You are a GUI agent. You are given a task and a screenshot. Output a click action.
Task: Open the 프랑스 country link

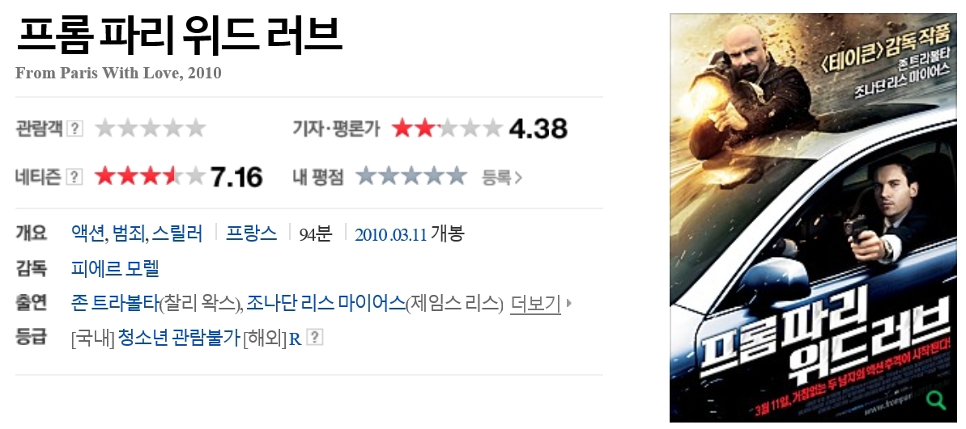(251, 233)
